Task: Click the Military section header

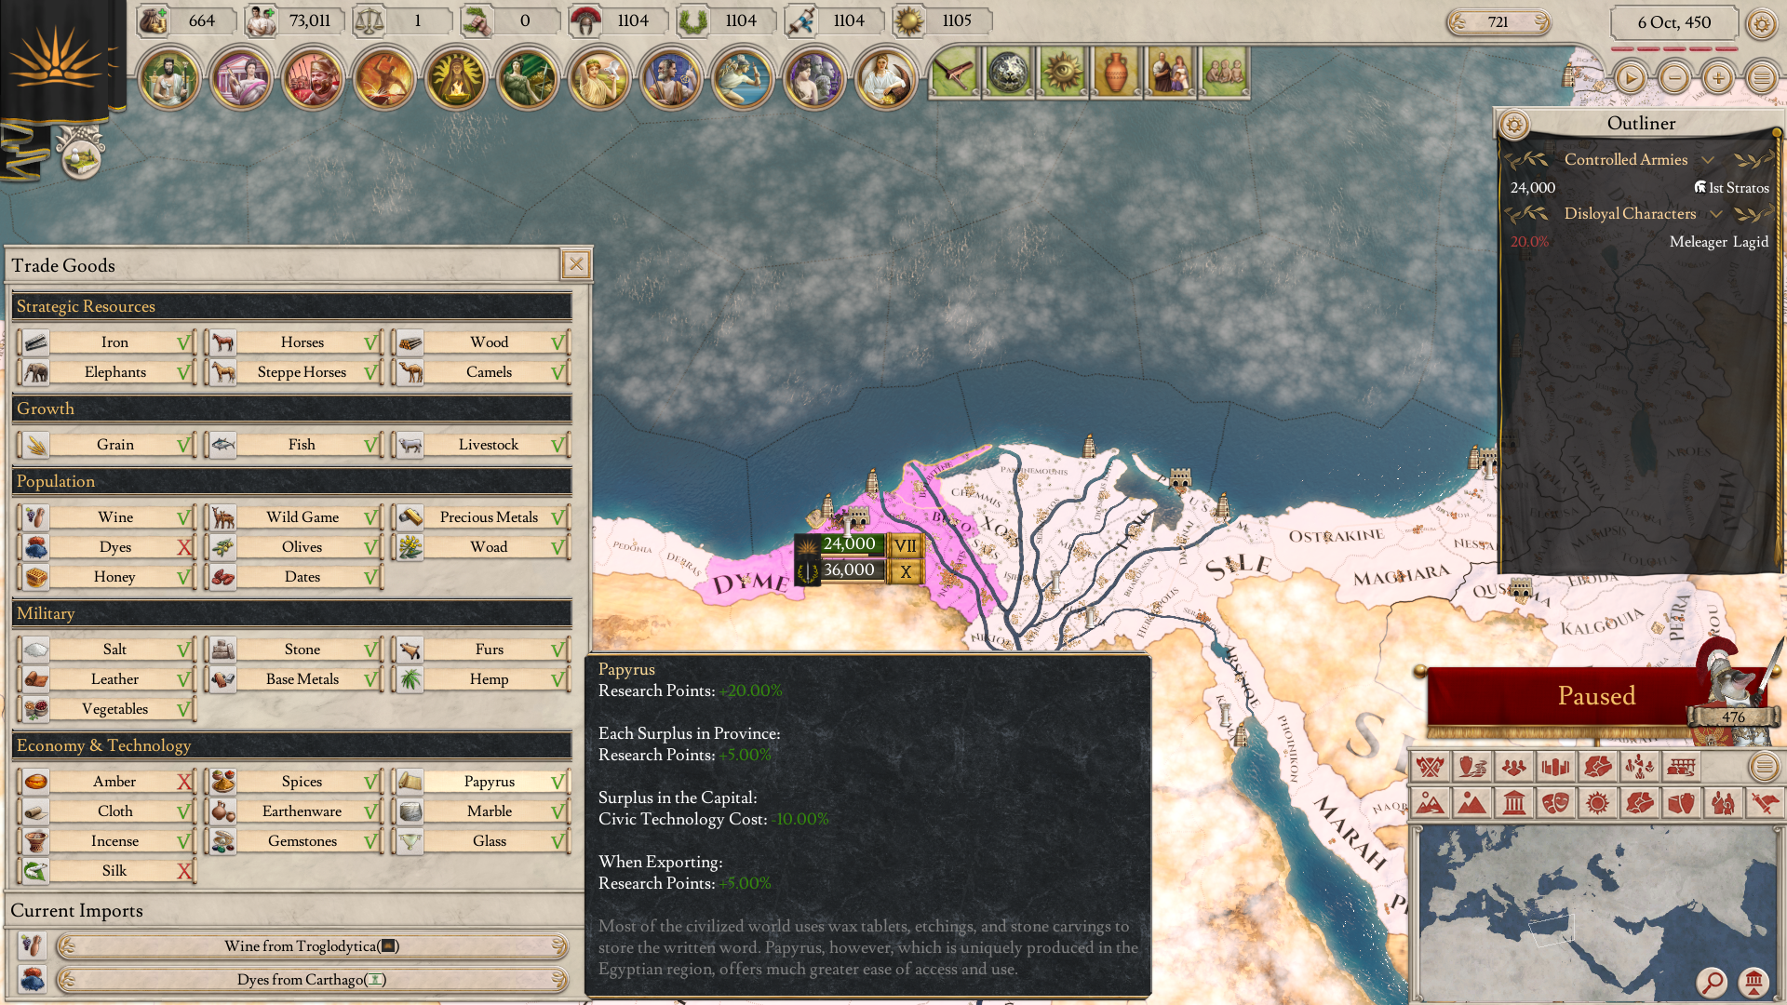Action: point(291,613)
